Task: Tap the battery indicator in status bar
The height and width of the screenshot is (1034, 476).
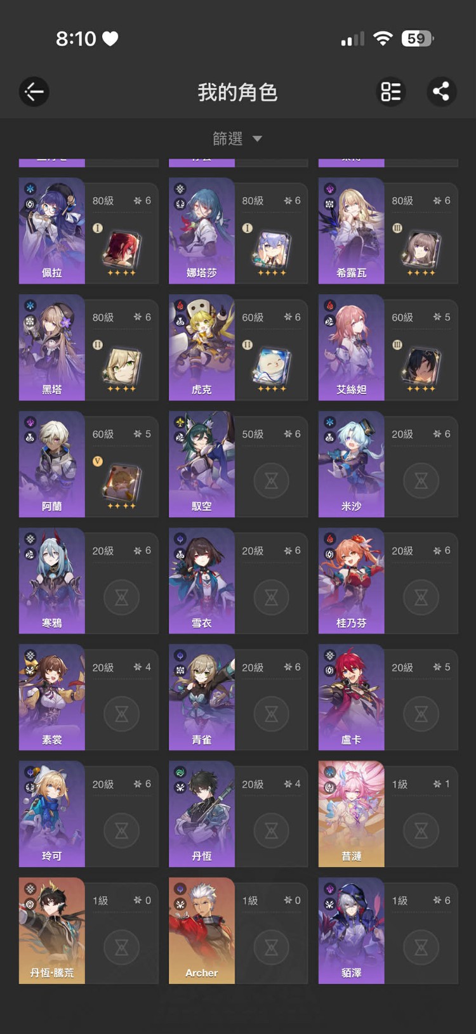Action: tap(418, 39)
